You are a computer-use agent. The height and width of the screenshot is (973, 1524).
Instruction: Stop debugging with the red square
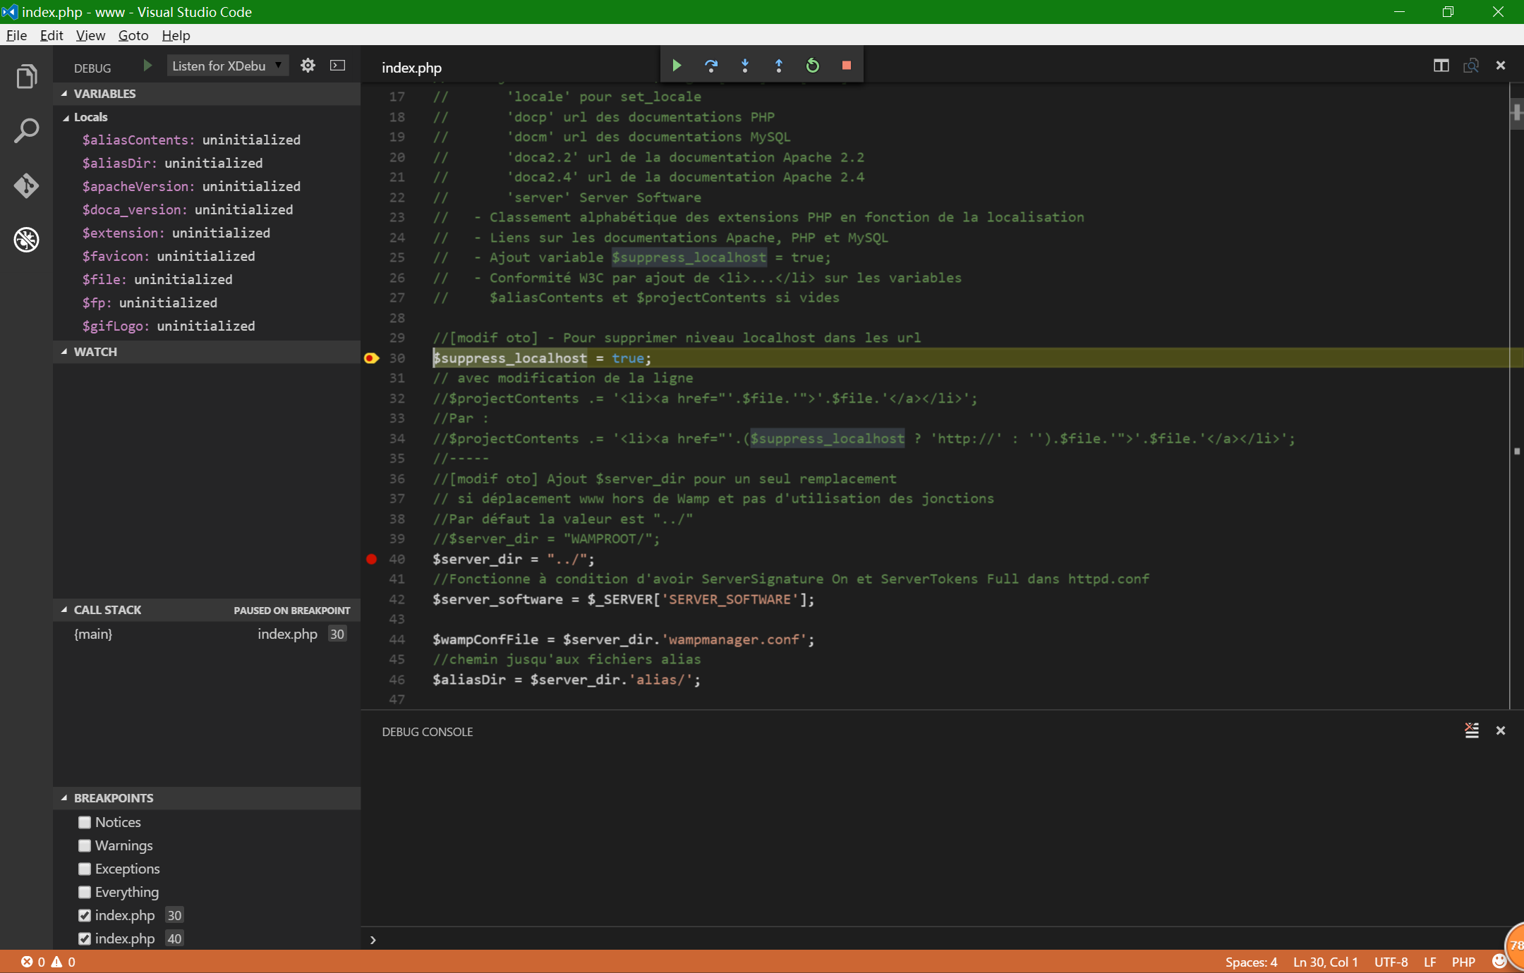(846, 66)
